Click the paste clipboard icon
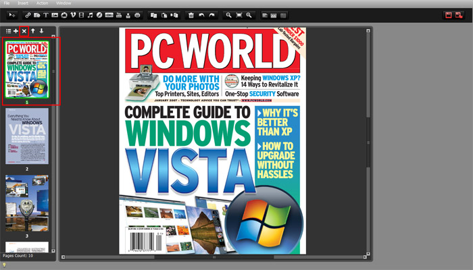Viewport: 473px width, 270px height. (164, 15)
